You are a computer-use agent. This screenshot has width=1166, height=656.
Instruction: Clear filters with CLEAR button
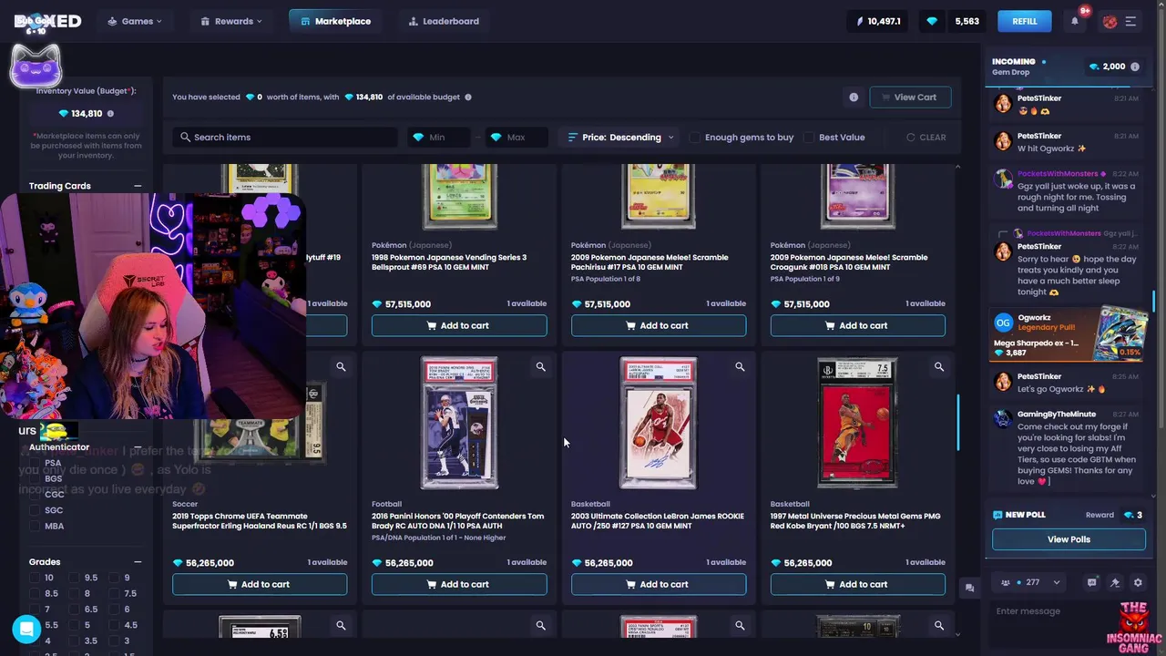click(926, 138)
